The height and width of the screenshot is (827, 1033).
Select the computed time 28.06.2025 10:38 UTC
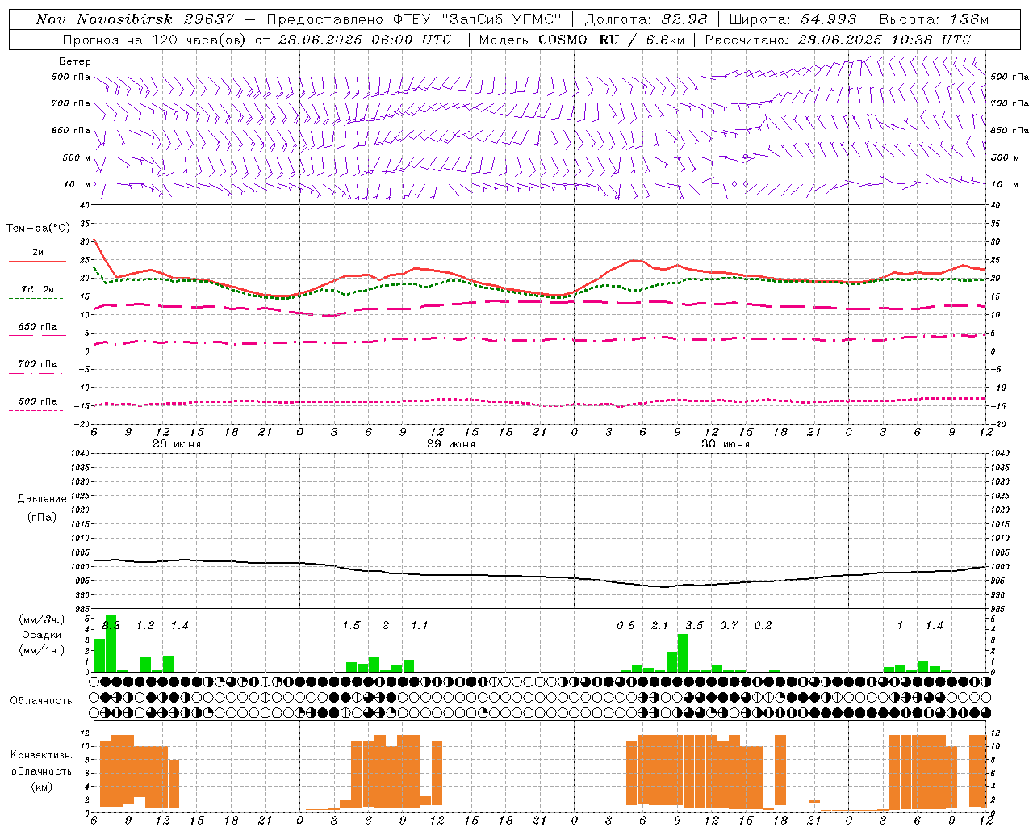[885, 39]
